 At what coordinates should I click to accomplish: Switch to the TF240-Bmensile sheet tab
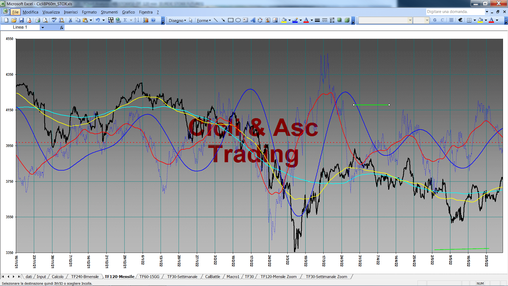tap(85, 277)
